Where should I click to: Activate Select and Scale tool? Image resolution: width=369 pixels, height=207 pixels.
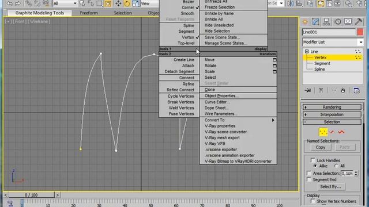click(135, 3)
